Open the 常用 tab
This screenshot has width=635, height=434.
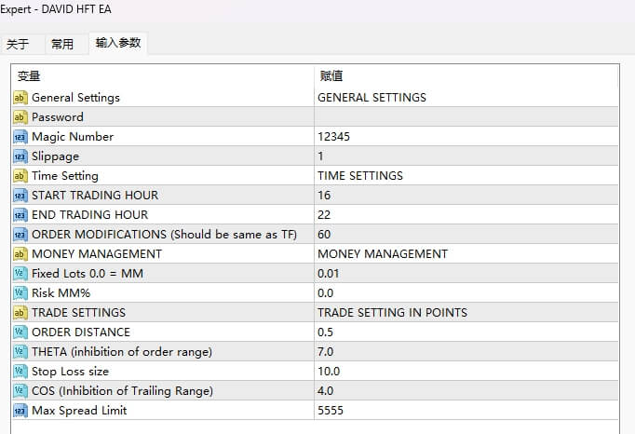pyautogui.click(x=62, y=44)
